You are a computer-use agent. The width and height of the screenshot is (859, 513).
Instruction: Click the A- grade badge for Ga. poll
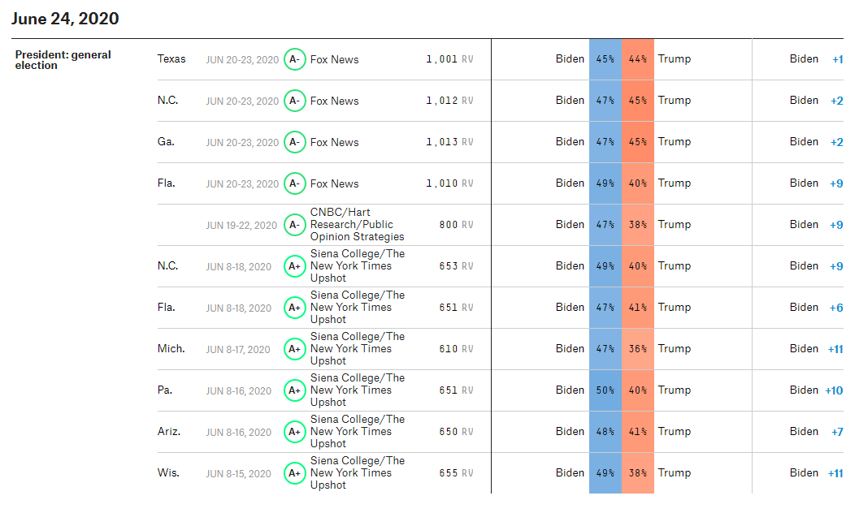pos(294,142)
